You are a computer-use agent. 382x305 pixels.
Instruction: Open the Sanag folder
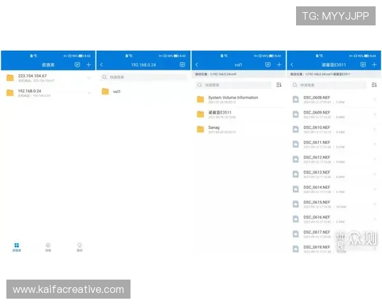[x=239, y=130]
